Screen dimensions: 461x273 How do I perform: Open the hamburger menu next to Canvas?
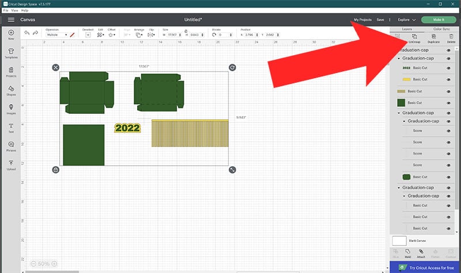pyautogui.click(x=11, y=20)
